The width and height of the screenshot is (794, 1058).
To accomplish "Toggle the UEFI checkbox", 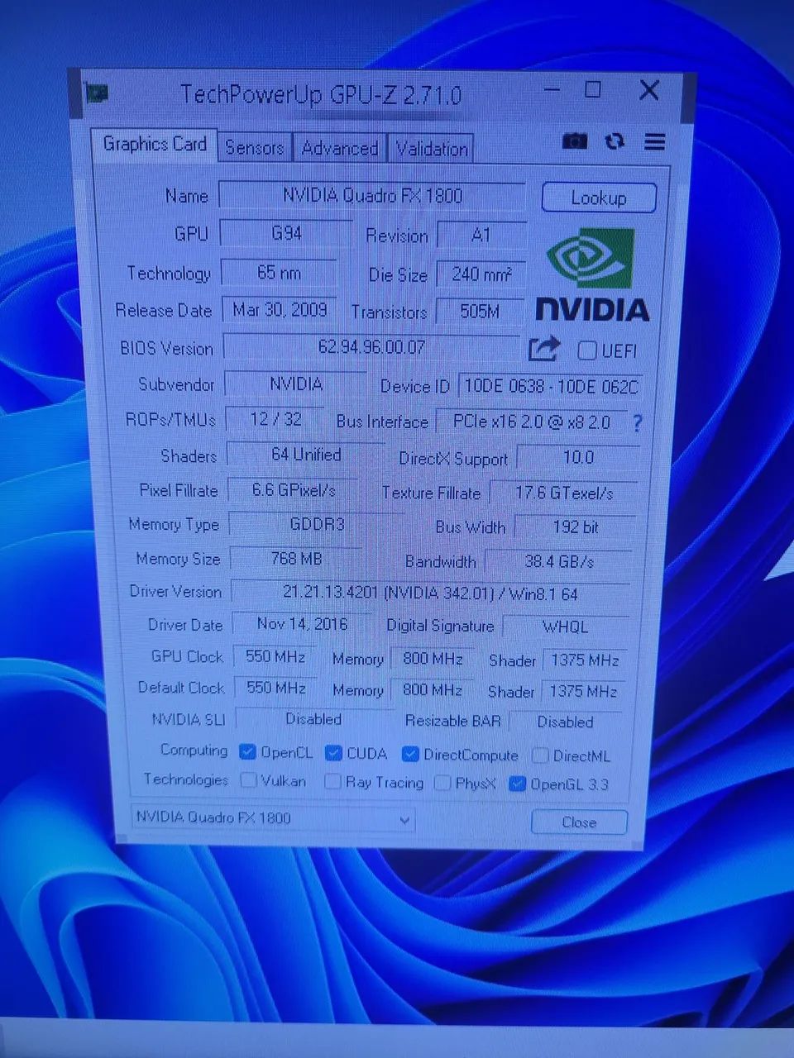I will coord(587,350).
